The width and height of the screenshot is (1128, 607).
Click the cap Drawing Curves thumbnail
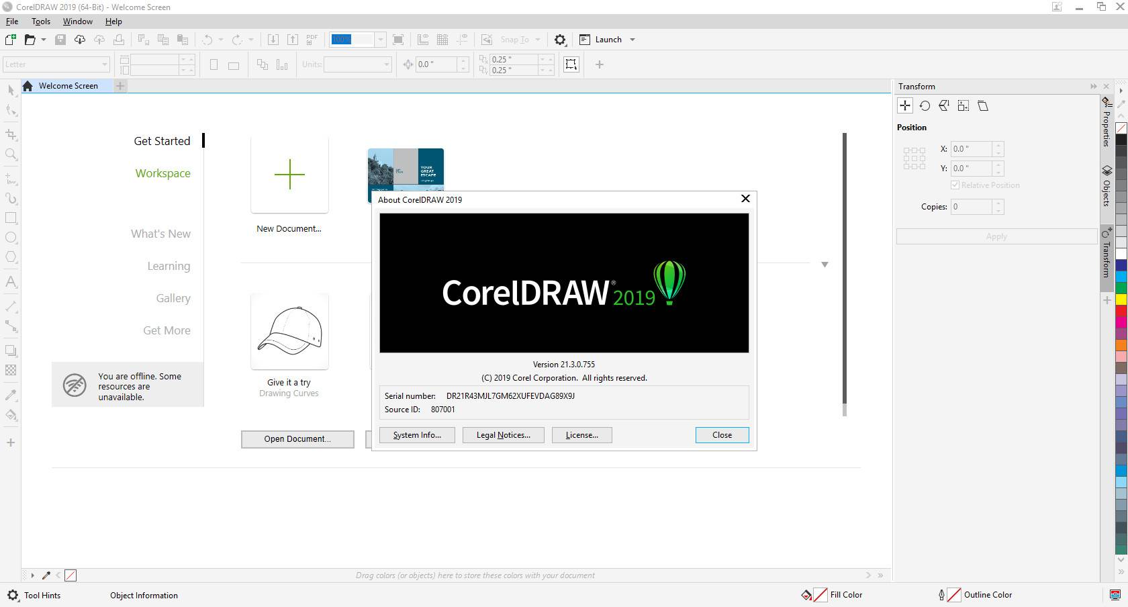point(289,331)
